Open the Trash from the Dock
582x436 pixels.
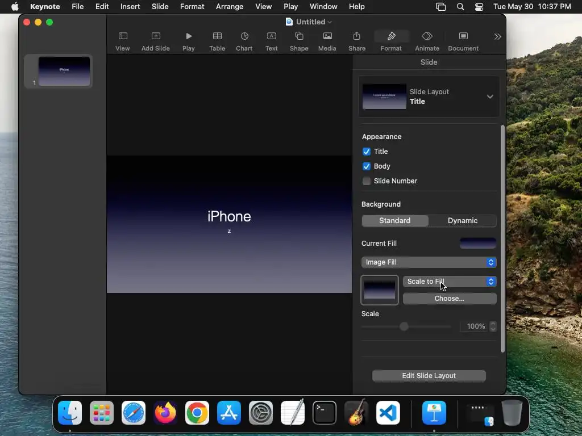click(x=512, y=413)
